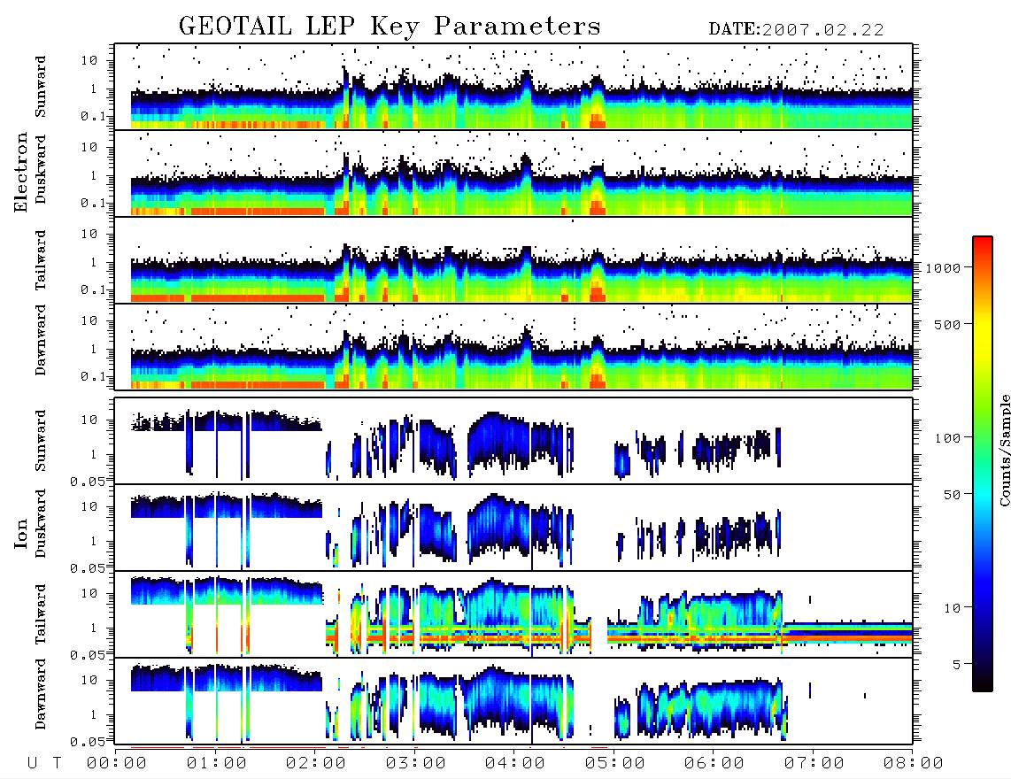Screen dimensions: 1011x779
Task: Click the Electron Sunward spectrogram panel
Action: point(513,87)
